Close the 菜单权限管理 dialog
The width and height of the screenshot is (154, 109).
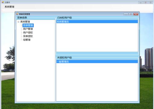(x=136, y=14)
